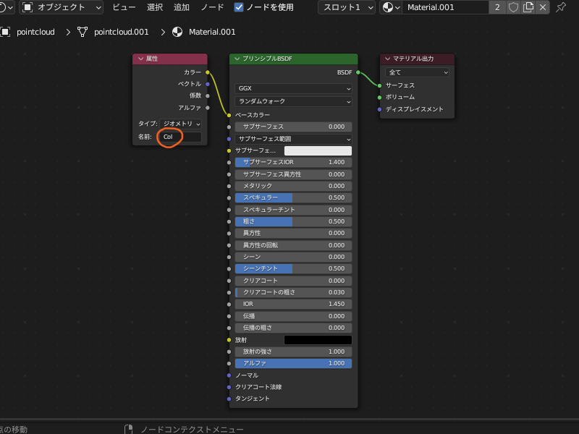Viewport: 579px width, 434px height.
Task: Click the attribute アルファ output socket
Action: pos(208,108)
